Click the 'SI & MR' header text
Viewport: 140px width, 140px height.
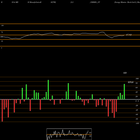click(15, 2)
